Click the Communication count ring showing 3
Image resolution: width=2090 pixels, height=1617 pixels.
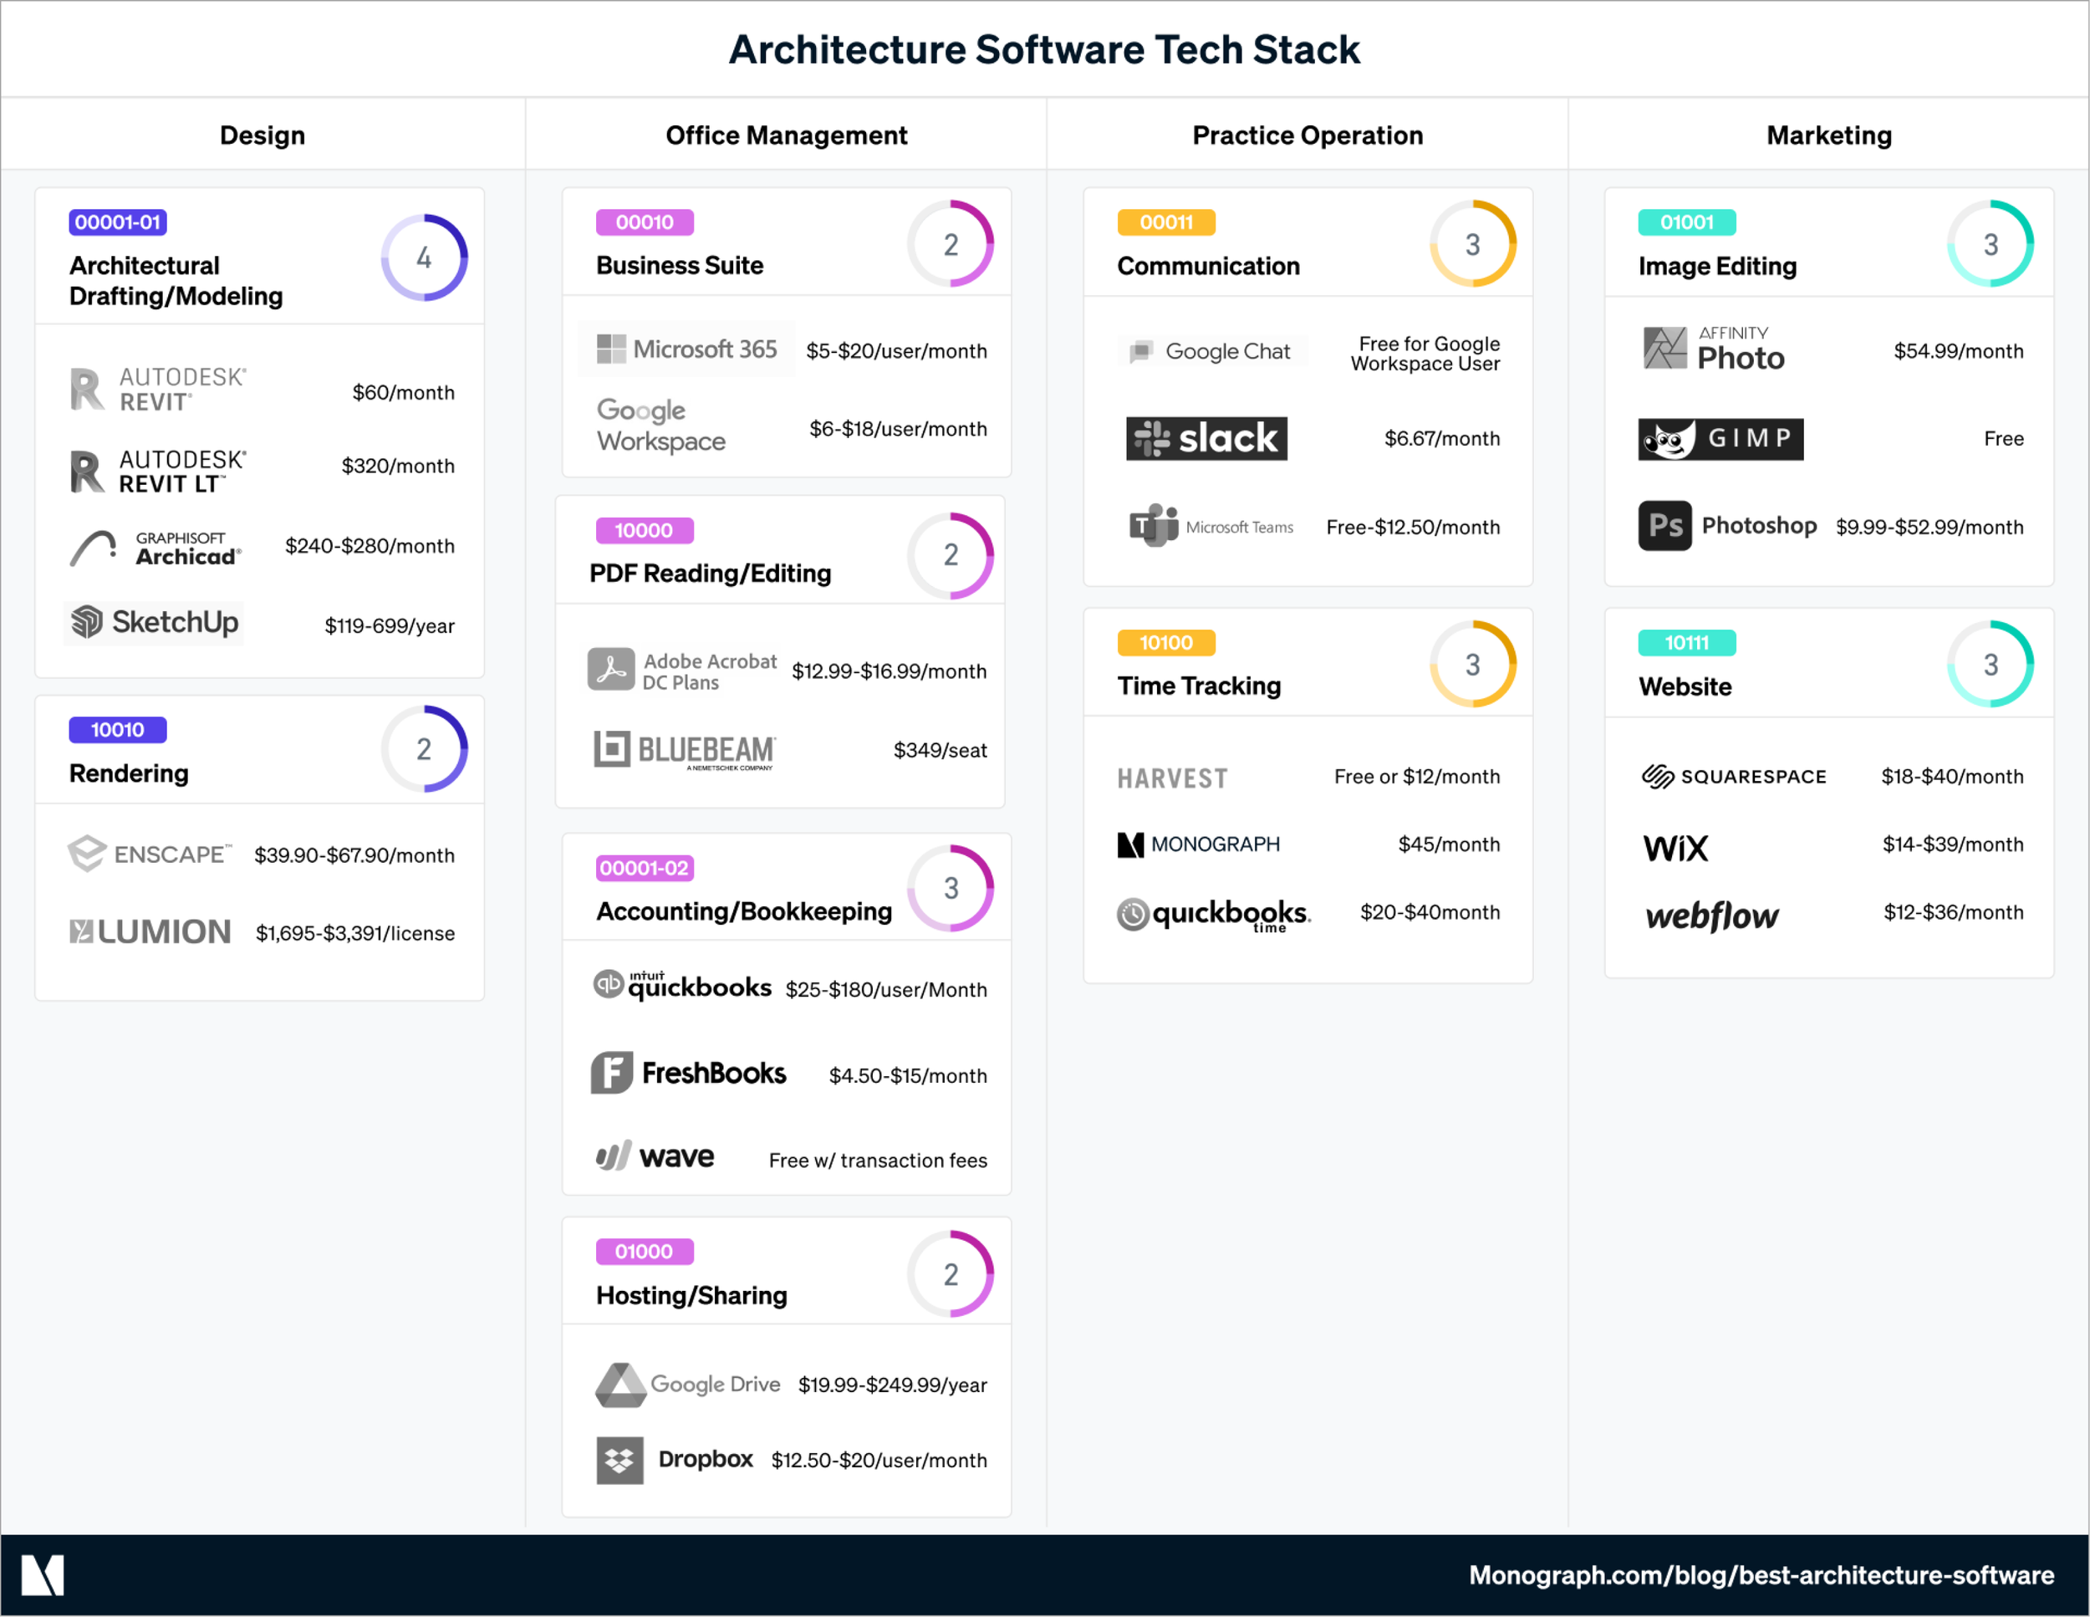click(x=1473, y=244)
